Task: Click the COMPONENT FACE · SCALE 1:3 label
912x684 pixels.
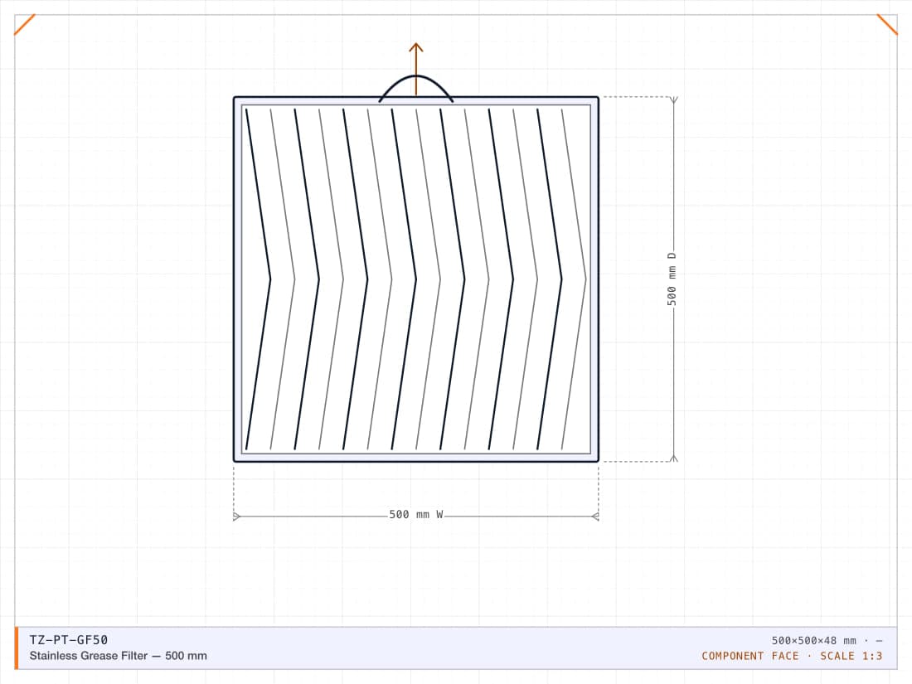Action: tap(792, 656)
